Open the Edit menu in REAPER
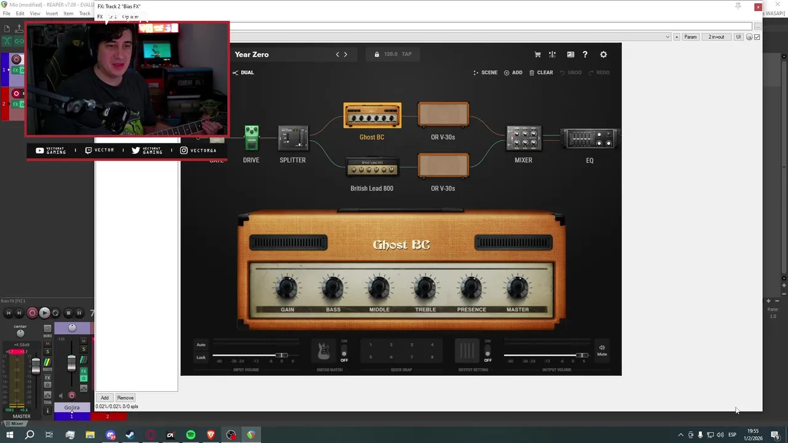This screenshot has width=788, height=443. [x=20, y=14]
